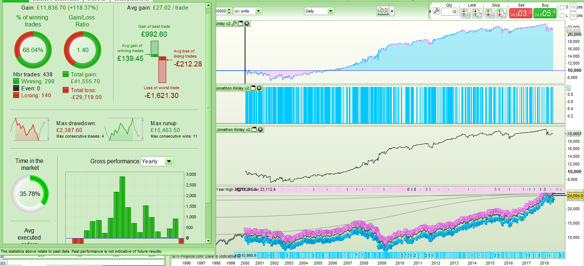Viewport: 584px width, 266px height.
Task: Click the Max runup thumbnail chart
Action: click(x=124, y=130)
